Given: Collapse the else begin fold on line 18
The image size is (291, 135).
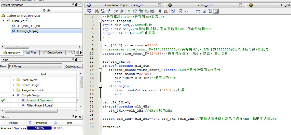Looking at the screenshot, I should tap(100, 86).
